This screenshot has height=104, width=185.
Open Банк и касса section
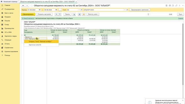[x=9, y=13]
